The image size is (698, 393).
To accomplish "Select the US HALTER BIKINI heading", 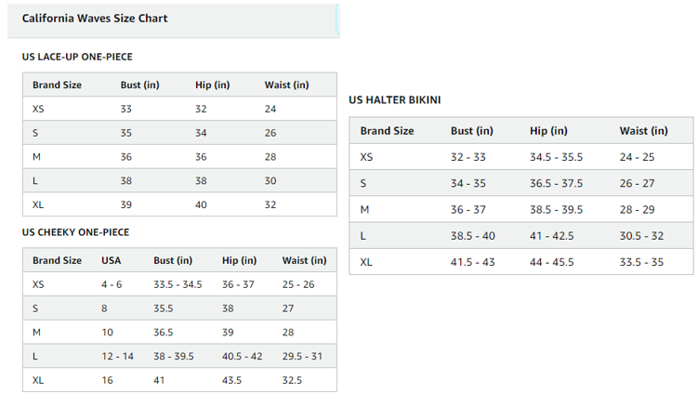I will coord(394,99).
